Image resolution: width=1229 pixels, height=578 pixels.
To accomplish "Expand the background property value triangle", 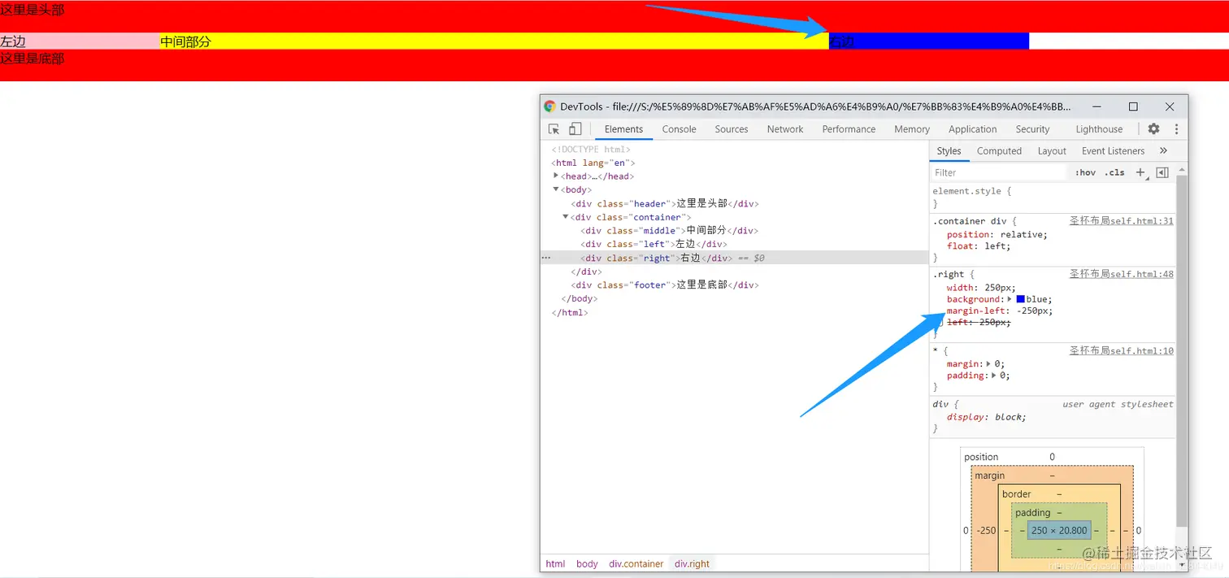I will tap(1010, 299).
